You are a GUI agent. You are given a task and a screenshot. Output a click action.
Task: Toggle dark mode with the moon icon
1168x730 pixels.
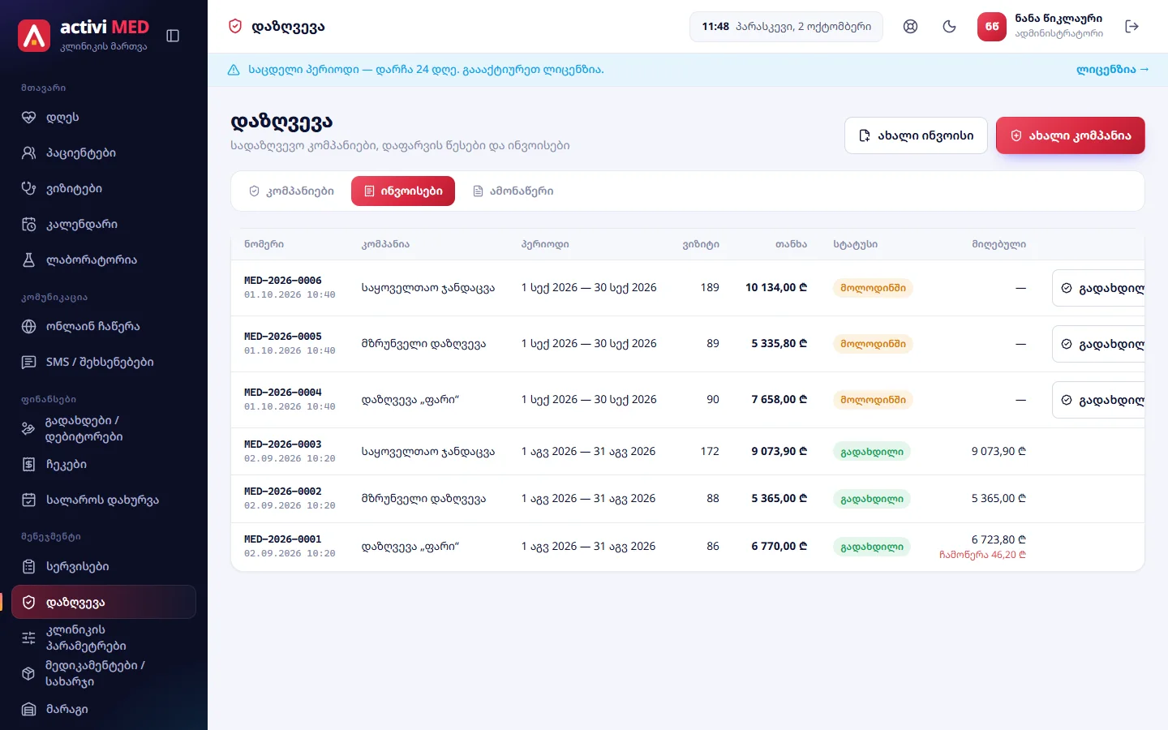coord(949,27)
